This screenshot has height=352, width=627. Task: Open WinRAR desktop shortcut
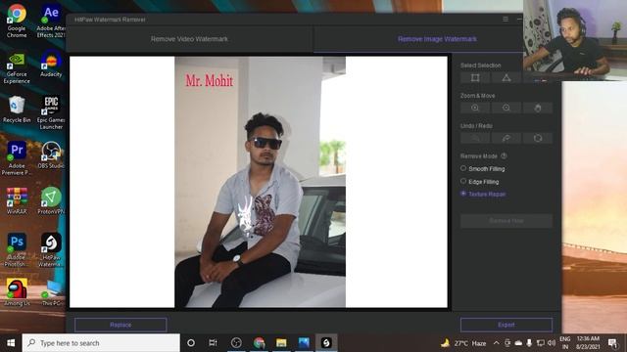[17, 200]
